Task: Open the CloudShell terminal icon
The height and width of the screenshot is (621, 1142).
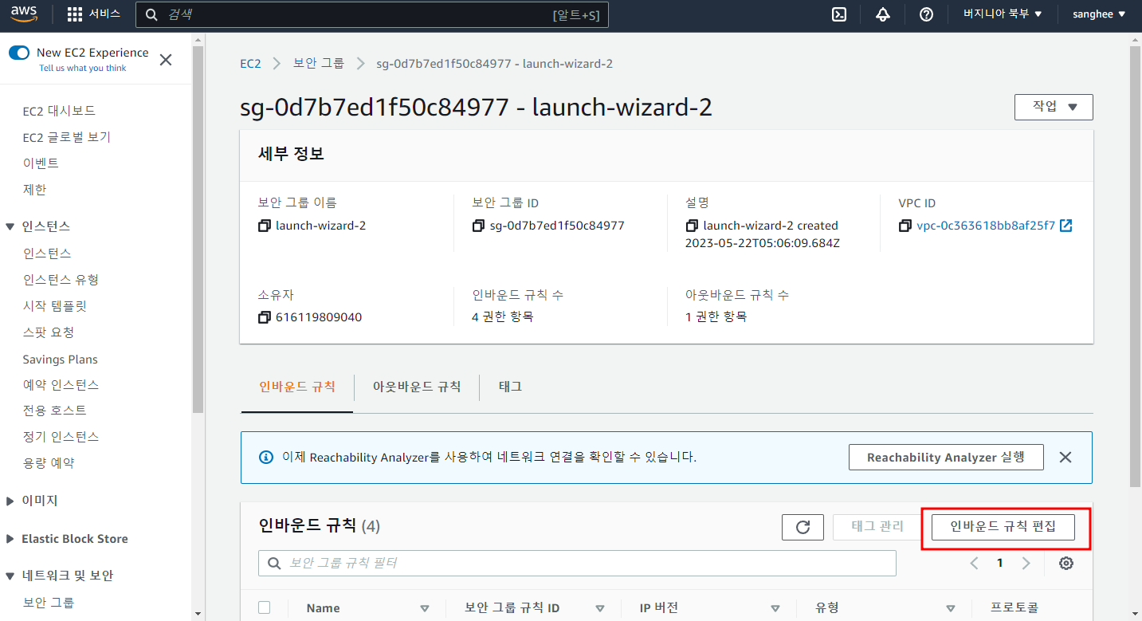Action: (x=839, y=14)
